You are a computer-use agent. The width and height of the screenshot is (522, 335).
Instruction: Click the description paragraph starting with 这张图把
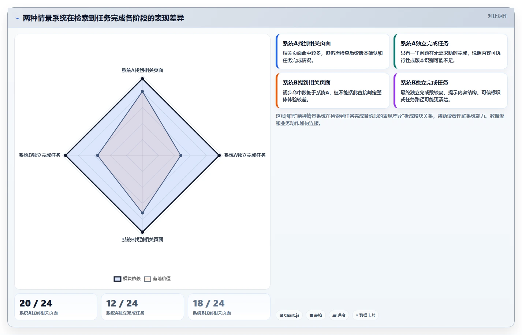(x=390, y=120)
